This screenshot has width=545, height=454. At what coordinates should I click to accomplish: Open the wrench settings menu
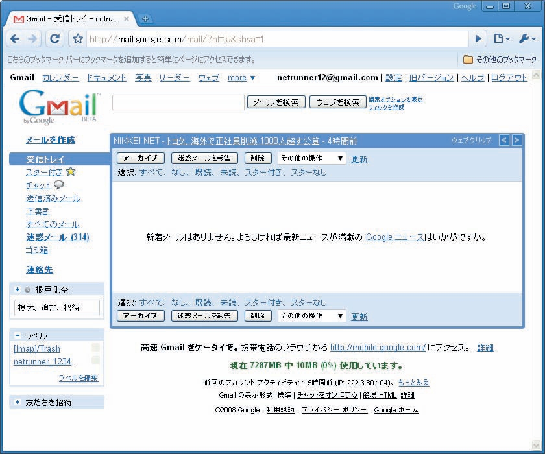coord(527,38)
